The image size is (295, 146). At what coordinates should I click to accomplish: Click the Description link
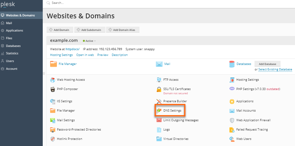click(120, 55)
